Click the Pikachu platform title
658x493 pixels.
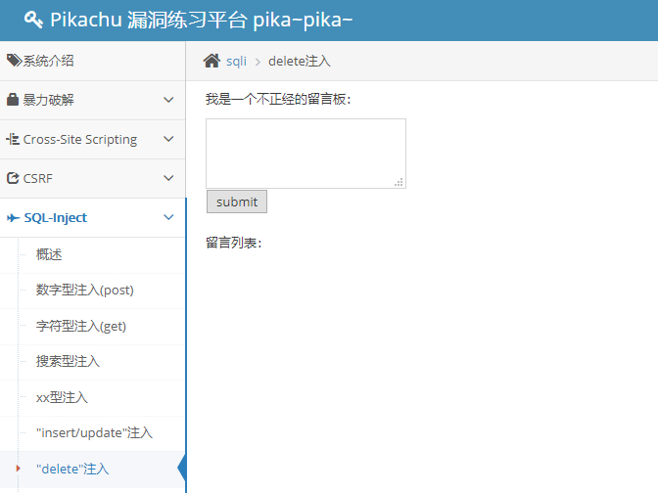tap(201, 20)
